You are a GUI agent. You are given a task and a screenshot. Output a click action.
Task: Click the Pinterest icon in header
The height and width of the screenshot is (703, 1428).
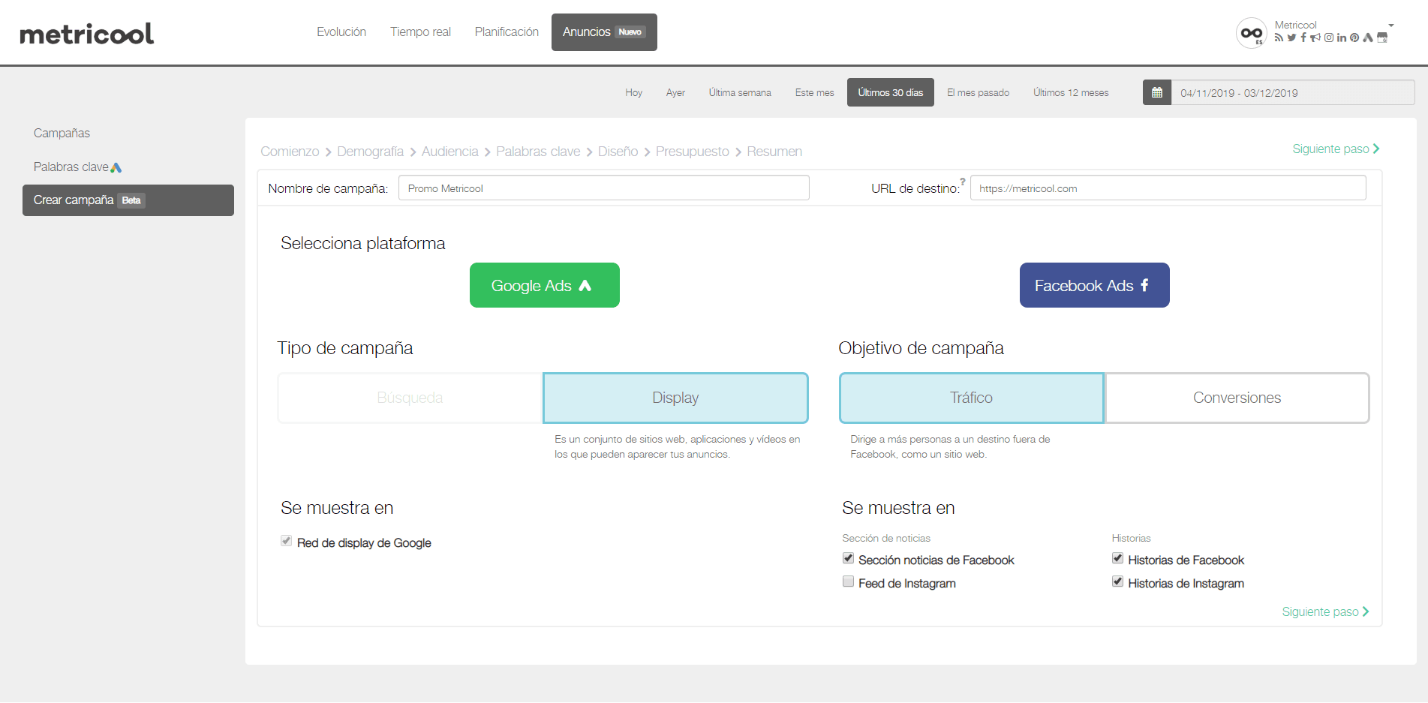[x=1354, y=38]
